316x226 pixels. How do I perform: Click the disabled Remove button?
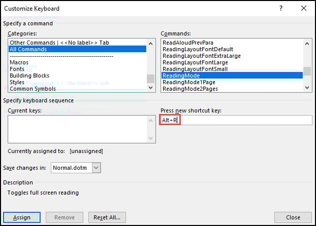coord(65,217)
